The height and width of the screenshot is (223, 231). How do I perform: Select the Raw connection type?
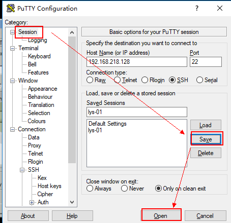tap(90, 80)
